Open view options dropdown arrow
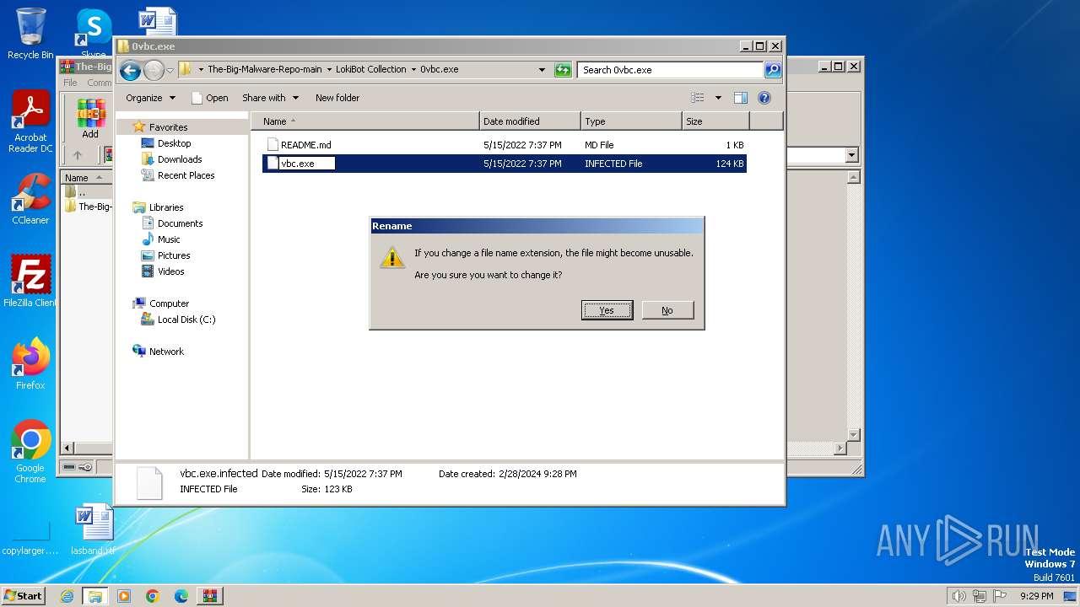This screenshot has width=1080, height=607. [x=718, y=98]
